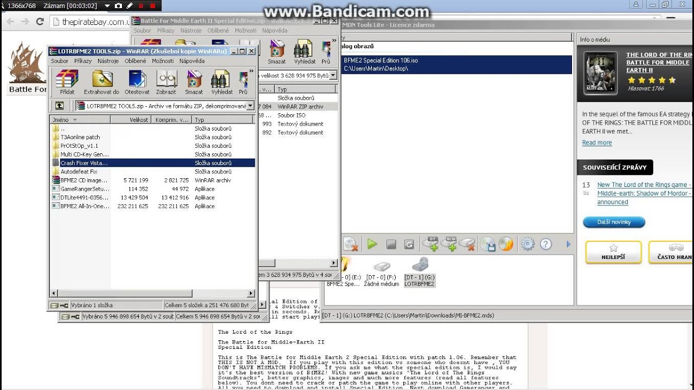Click Zobrazit icon in front WinRAR window
The width and height of the screenshot is (694, 390).
point(166,82)
